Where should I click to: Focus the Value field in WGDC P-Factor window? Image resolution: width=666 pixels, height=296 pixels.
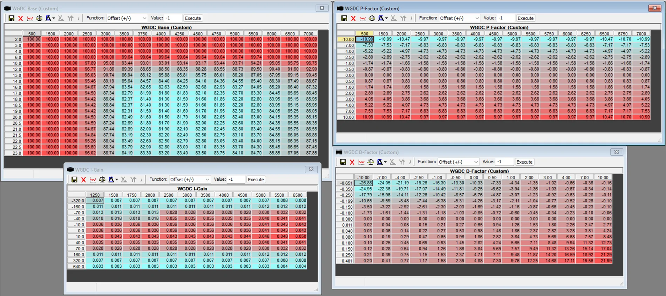tap(506, 18)
